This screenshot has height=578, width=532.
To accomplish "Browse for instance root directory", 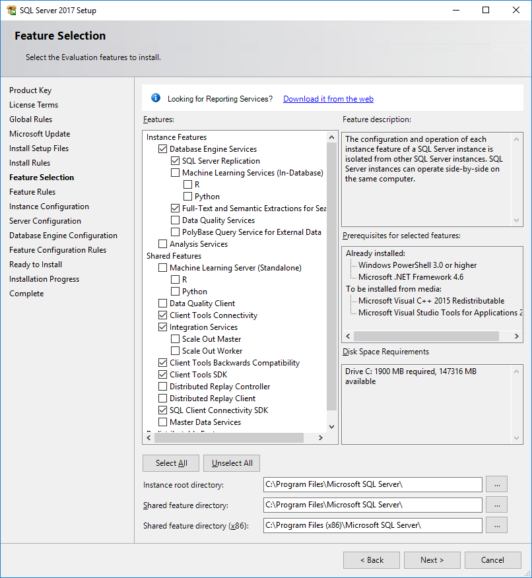I will 496,484.
